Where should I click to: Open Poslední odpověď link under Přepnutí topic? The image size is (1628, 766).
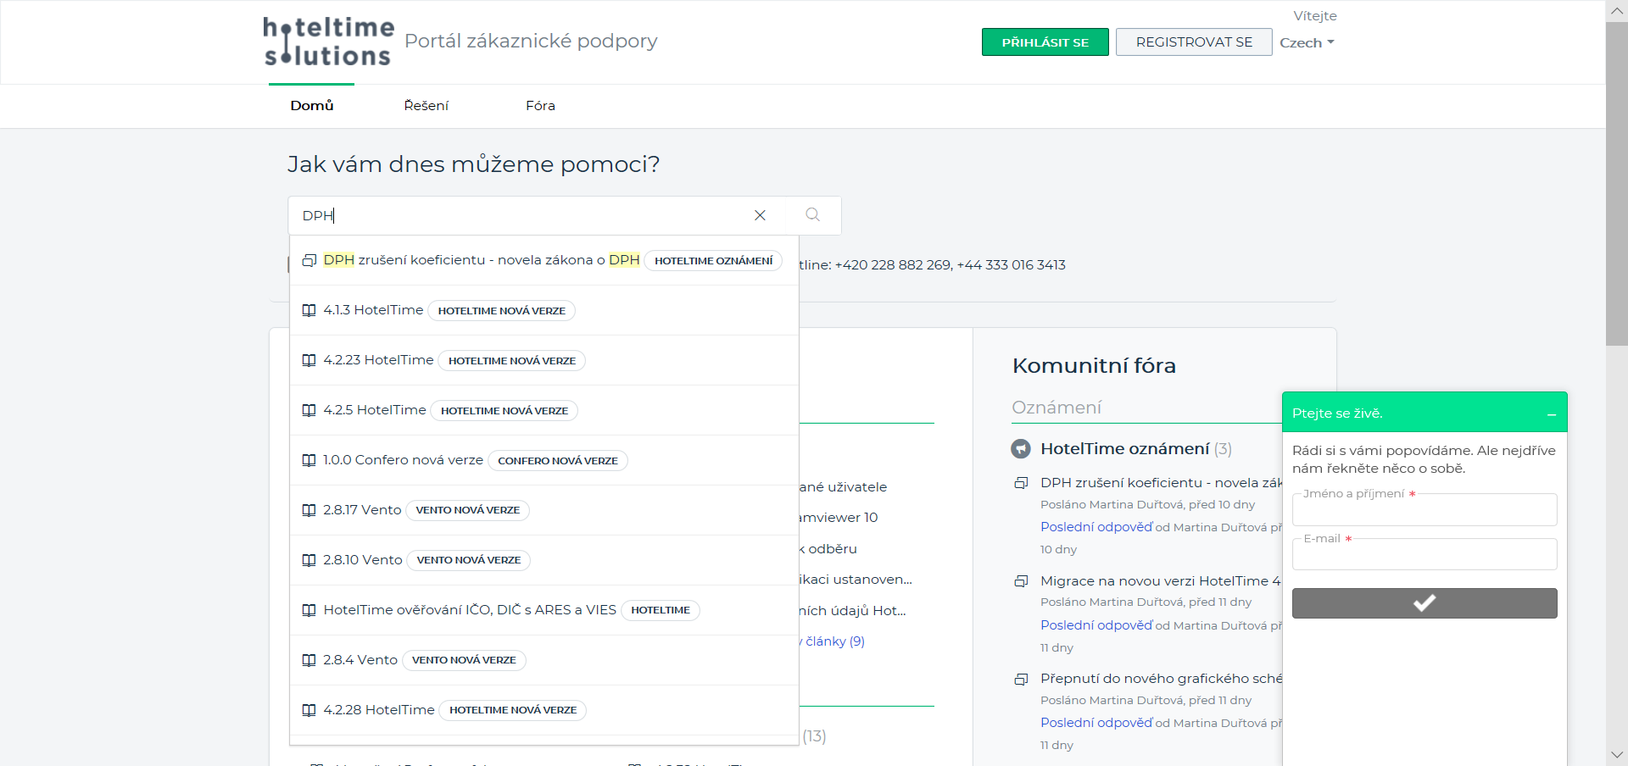tap(1096, 723)
